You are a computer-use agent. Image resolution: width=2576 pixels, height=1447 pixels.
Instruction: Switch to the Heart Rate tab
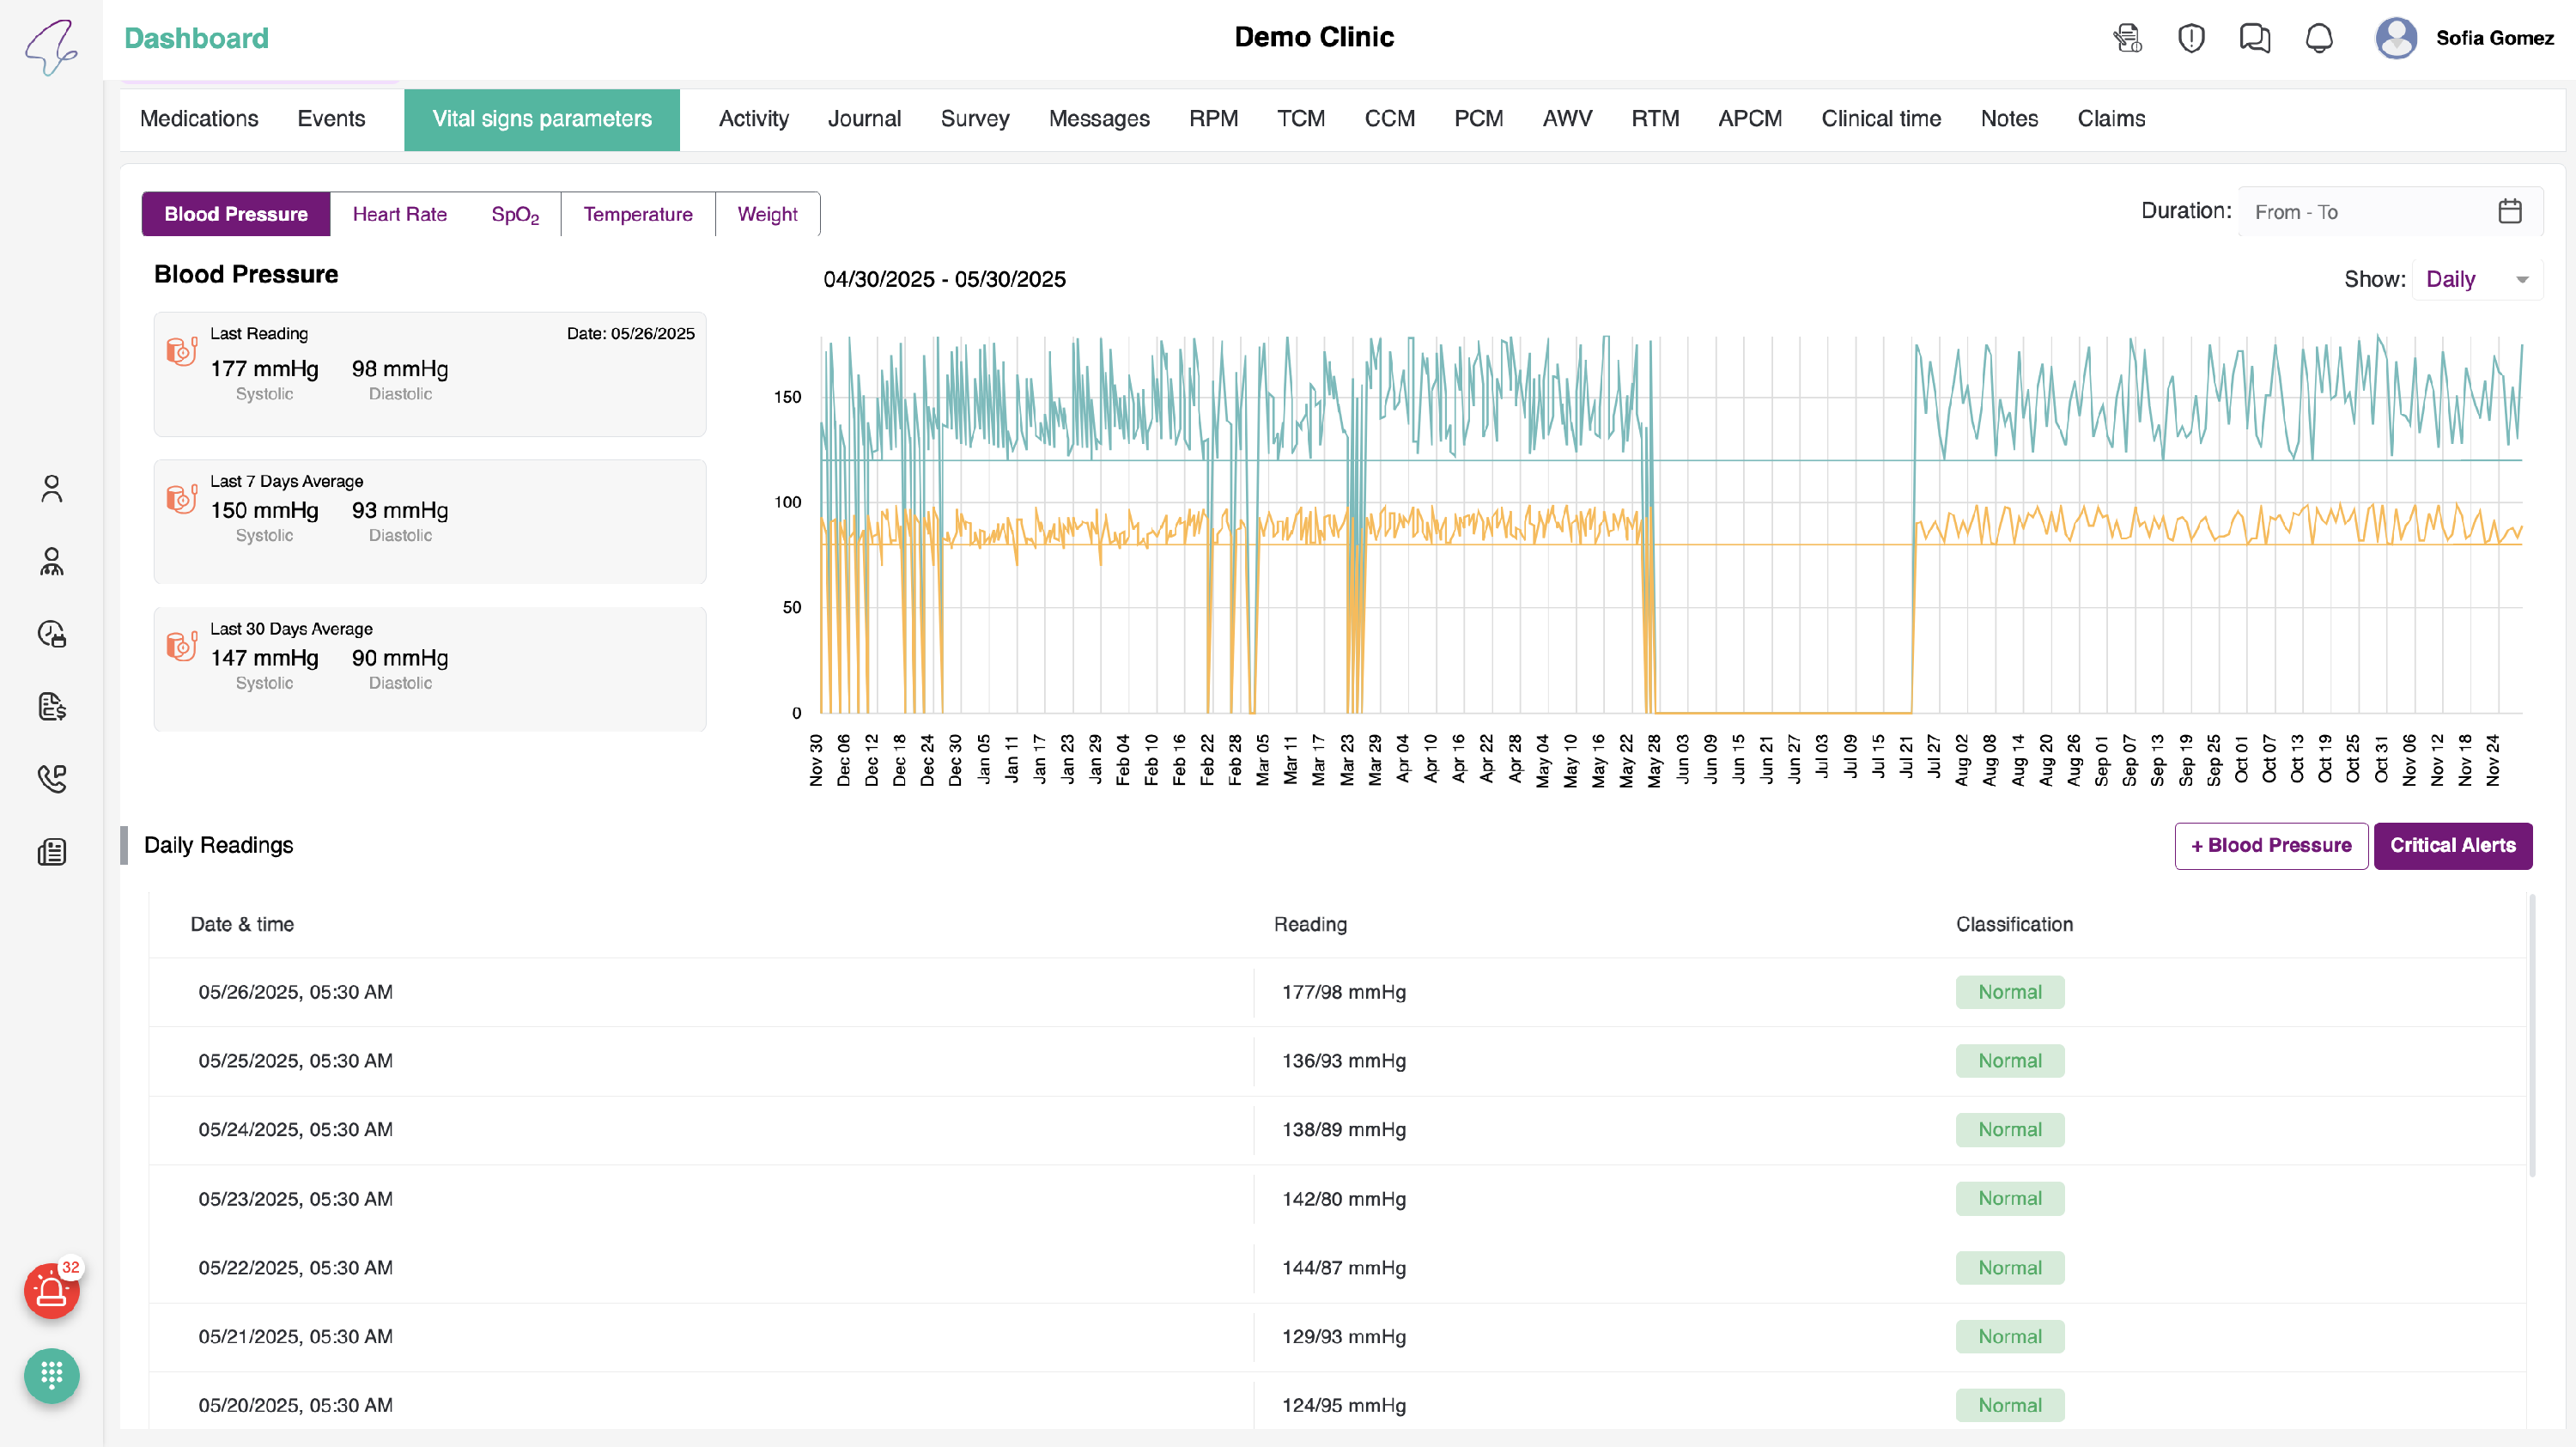click(x=399, y=214)
